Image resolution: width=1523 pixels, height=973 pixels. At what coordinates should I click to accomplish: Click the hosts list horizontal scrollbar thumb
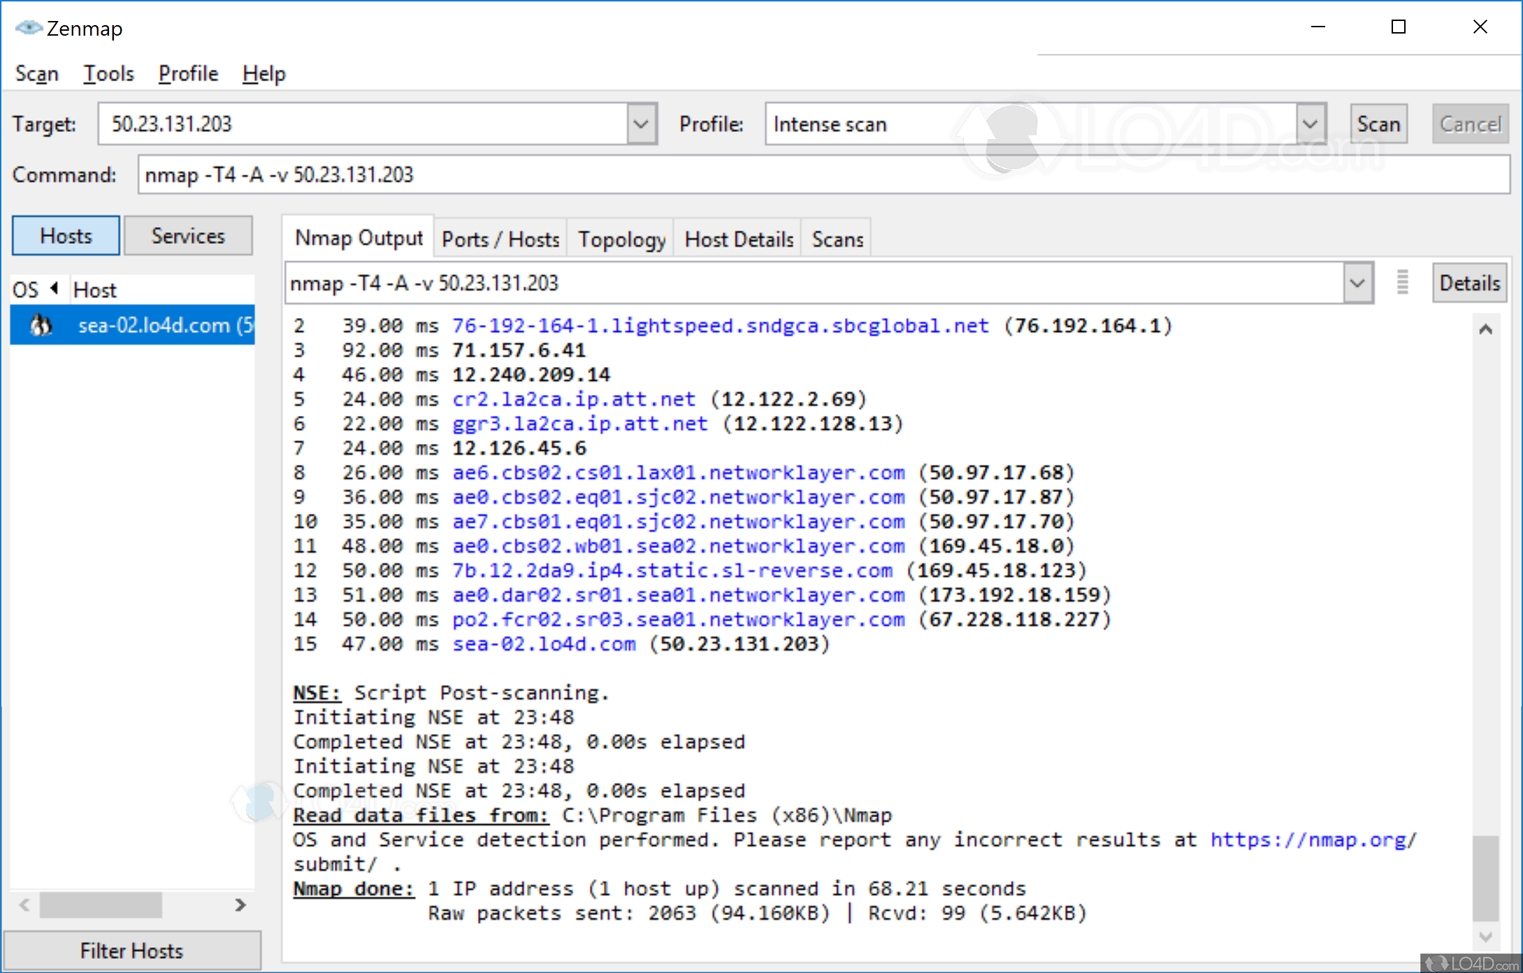[101, 905]
